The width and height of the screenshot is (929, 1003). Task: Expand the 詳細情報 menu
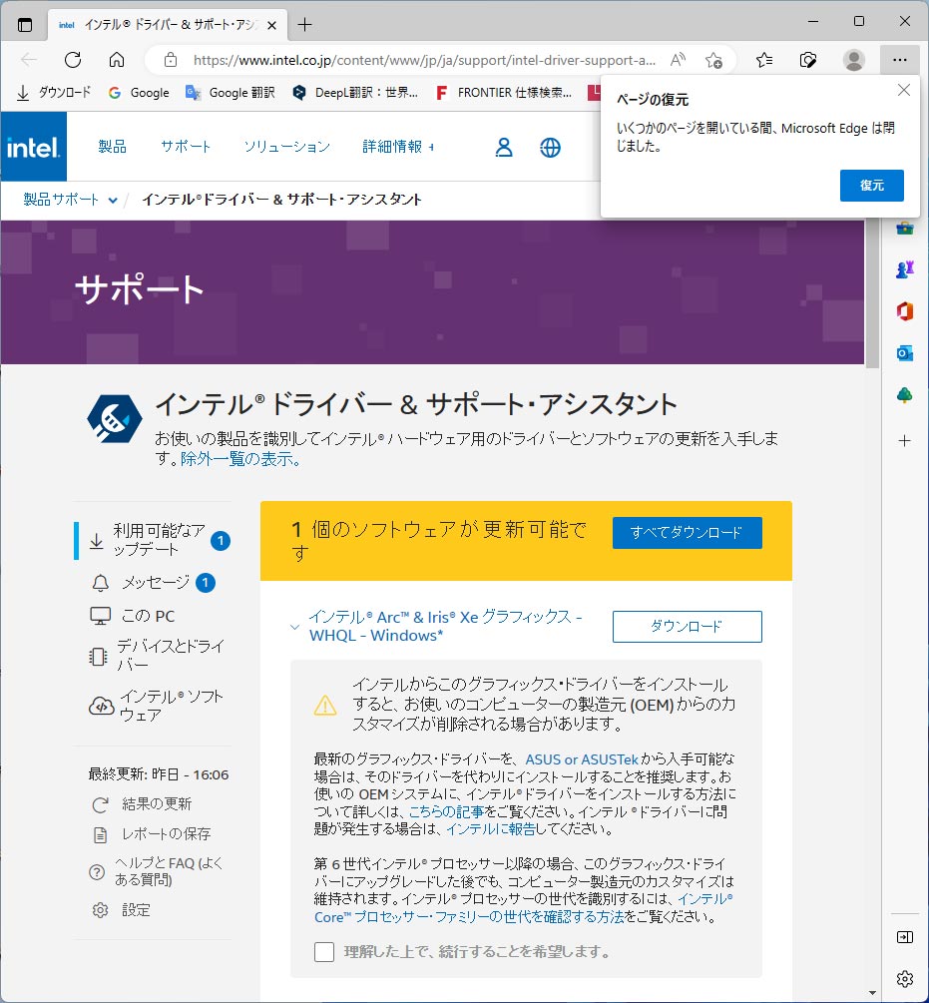pos(398,147)
